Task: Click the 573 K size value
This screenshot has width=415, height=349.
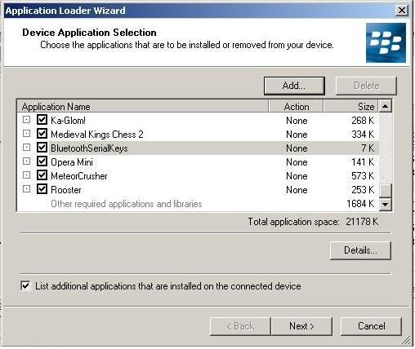Action: click(x=363, y=176)
